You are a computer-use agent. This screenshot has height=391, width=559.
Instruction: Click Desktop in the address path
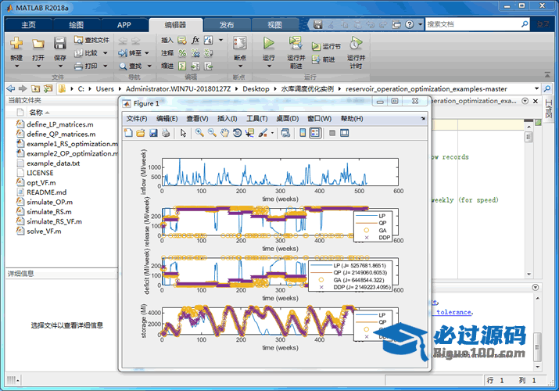[x=256, y=88]
